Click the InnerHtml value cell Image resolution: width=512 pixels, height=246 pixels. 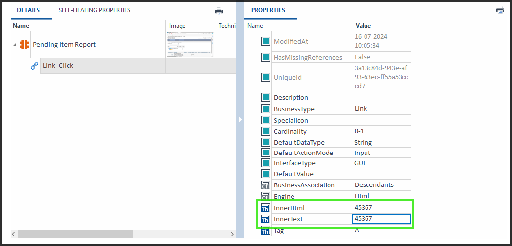[x=381, y=208]
